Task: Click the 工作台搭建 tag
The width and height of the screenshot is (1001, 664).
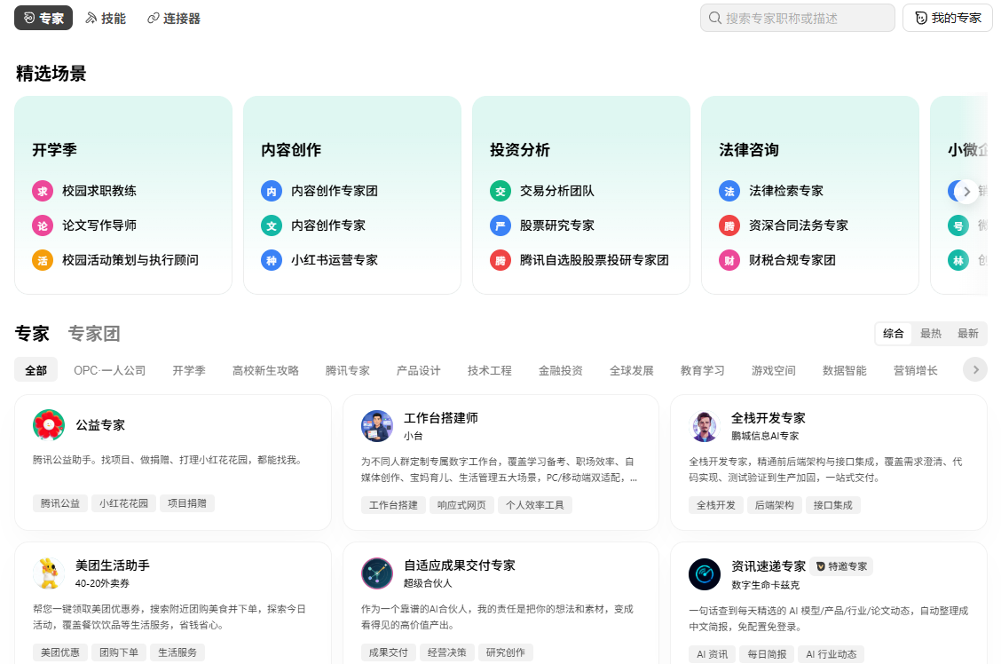Action: tap(393, 505)
